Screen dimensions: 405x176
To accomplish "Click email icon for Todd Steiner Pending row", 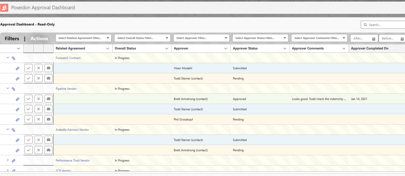I will [x=49, y=78].
